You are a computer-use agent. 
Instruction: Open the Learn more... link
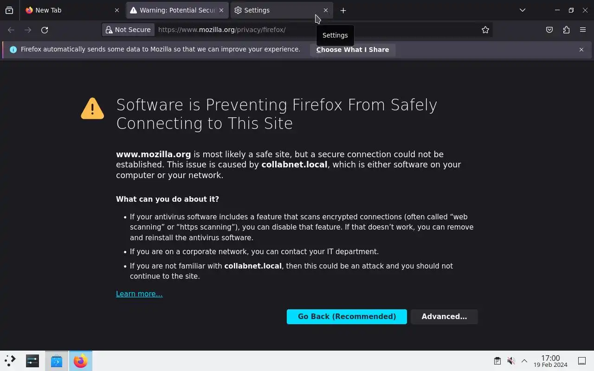(x=139, y=294)
